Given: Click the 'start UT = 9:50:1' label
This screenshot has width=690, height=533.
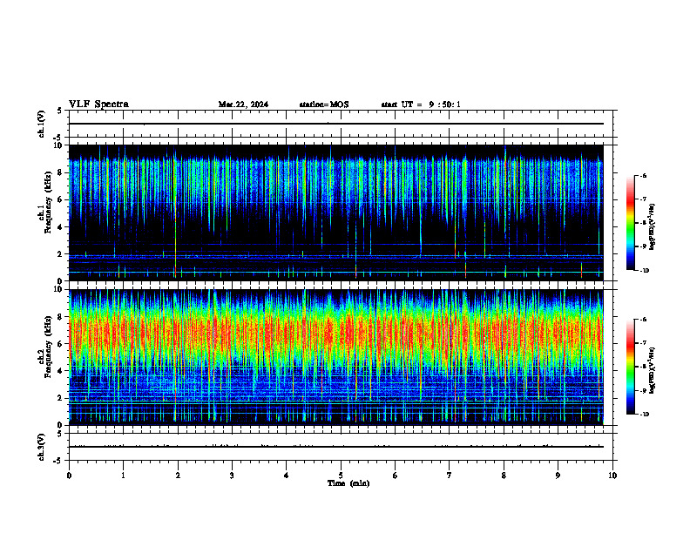Looking at the screenshot, I should tap(421, 105).
